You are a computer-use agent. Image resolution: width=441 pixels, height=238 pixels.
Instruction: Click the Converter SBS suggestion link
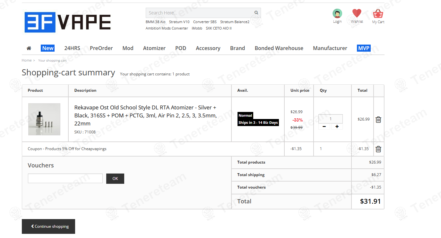(x=205, y=22)
